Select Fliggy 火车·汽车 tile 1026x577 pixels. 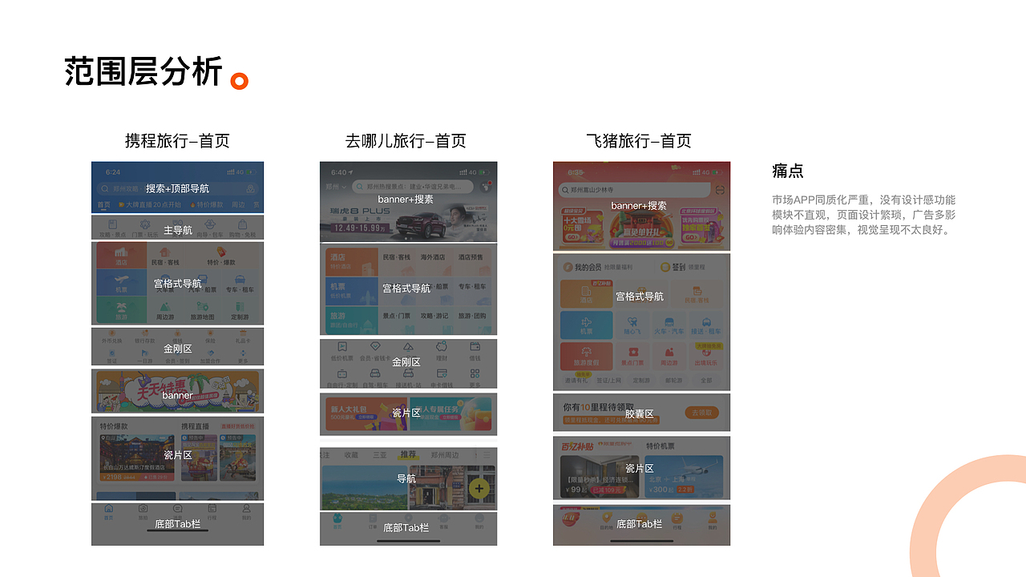coord(669,325)
